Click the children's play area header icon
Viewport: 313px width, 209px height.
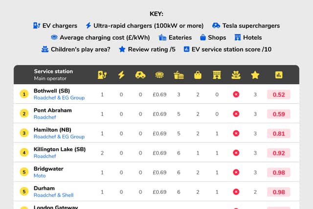tap(236, 75)
